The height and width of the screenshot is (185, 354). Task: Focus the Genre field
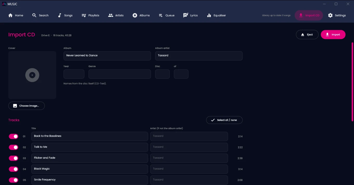120,74
